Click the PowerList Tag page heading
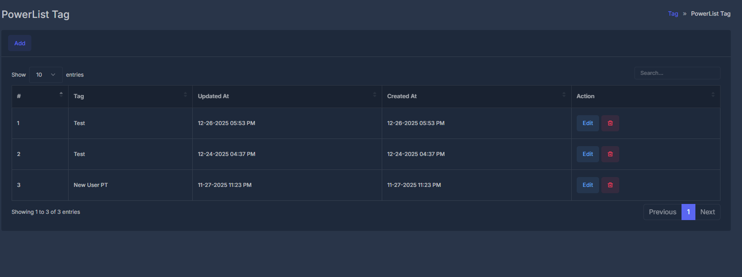 35,14
